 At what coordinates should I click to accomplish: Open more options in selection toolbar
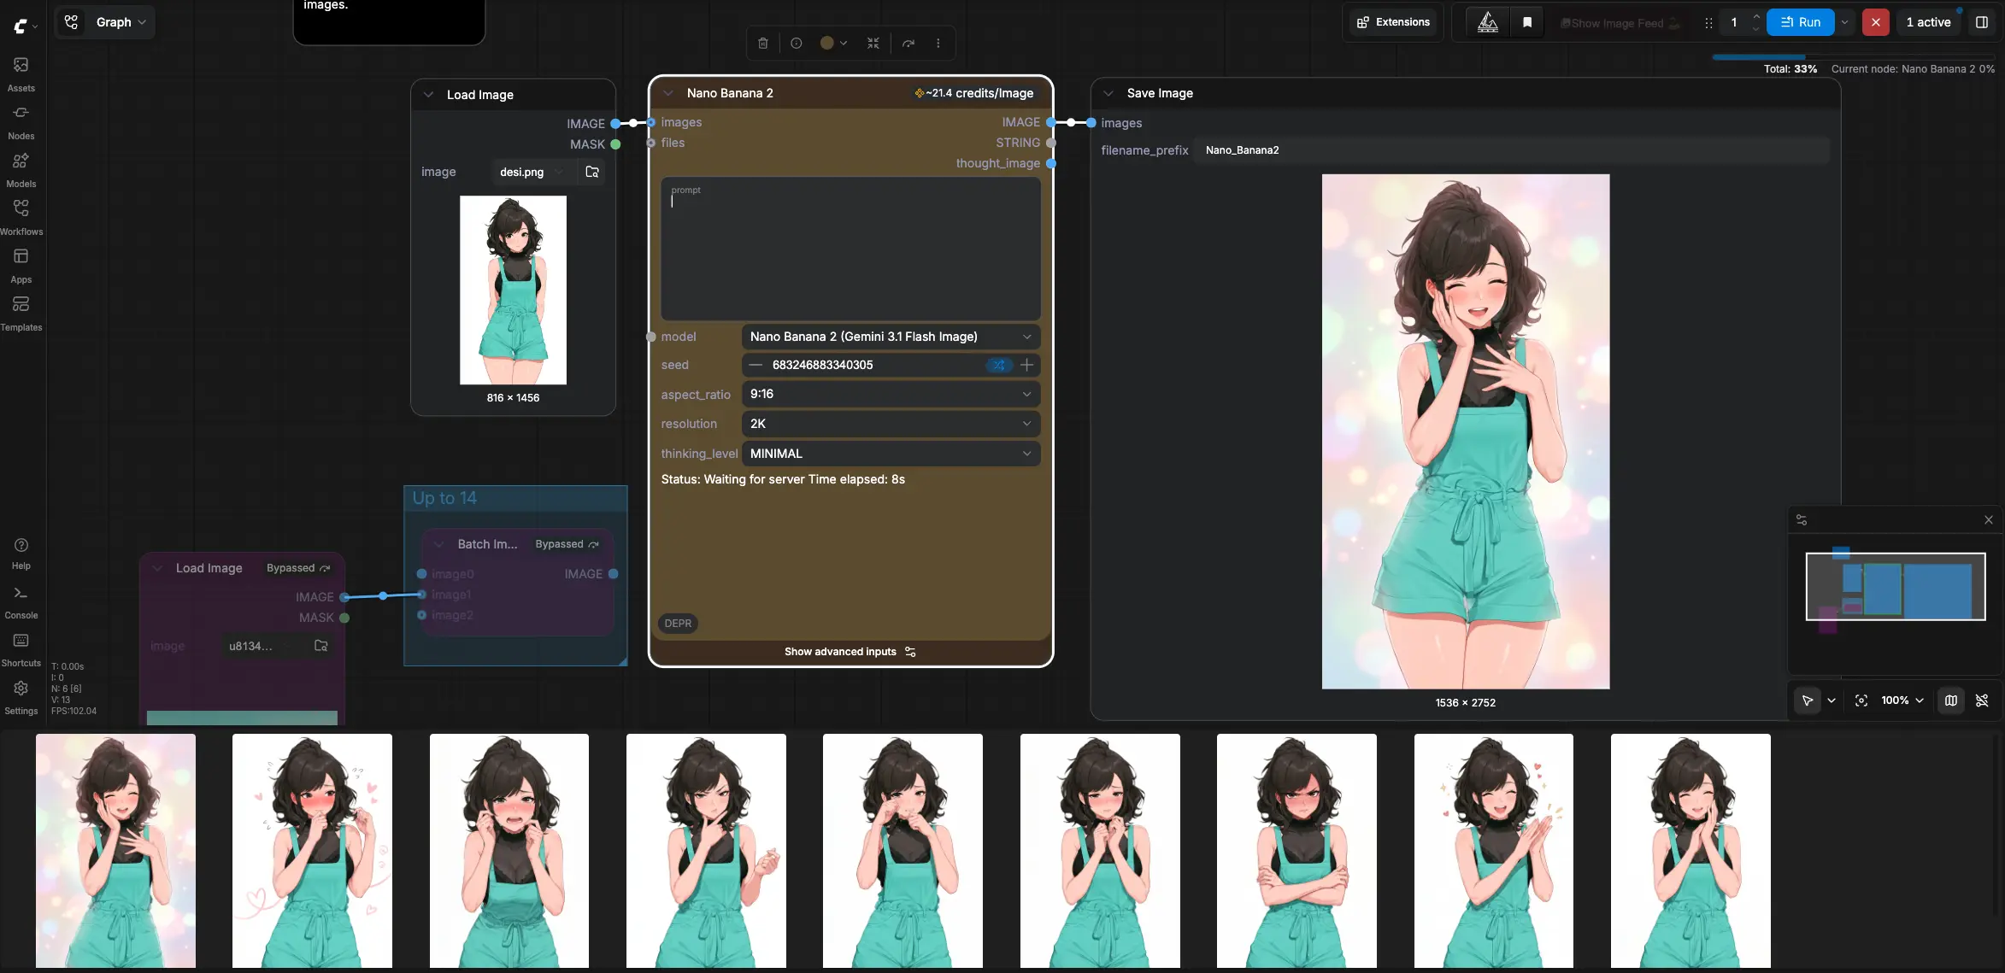[x=938, y=43]
